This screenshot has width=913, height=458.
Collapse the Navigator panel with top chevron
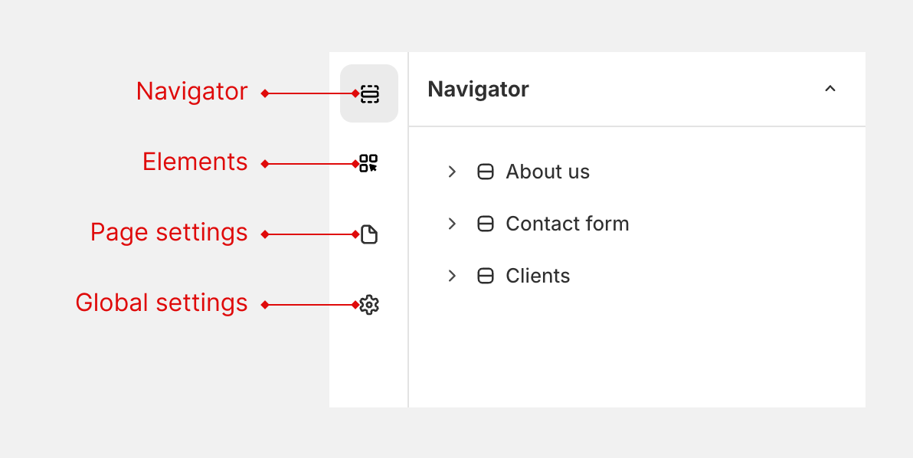point(830,89)
